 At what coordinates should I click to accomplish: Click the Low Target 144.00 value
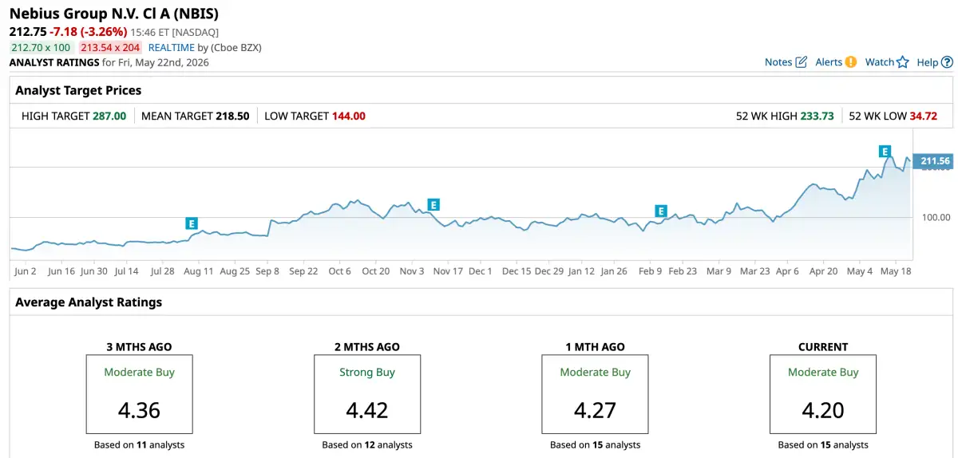click(x=349, y=116)
